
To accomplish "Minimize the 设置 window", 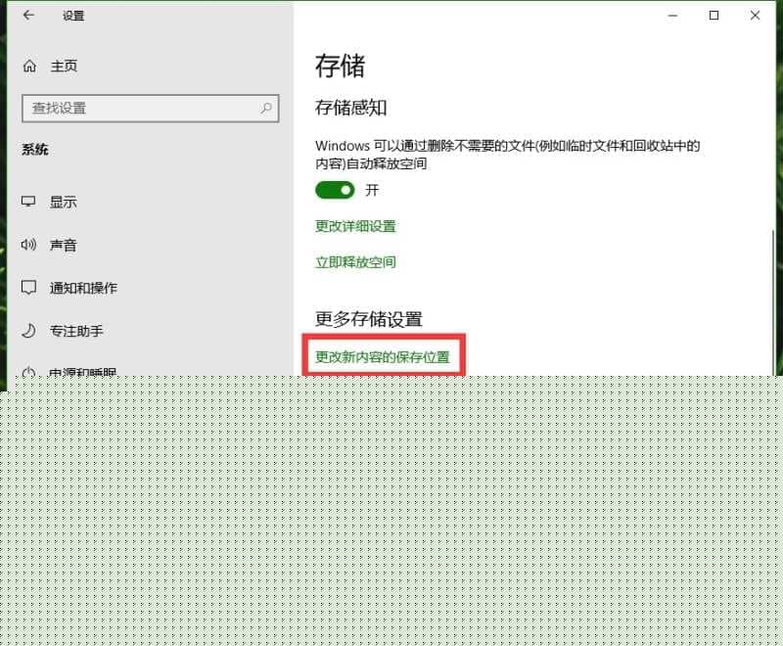I will click(672, 16).
